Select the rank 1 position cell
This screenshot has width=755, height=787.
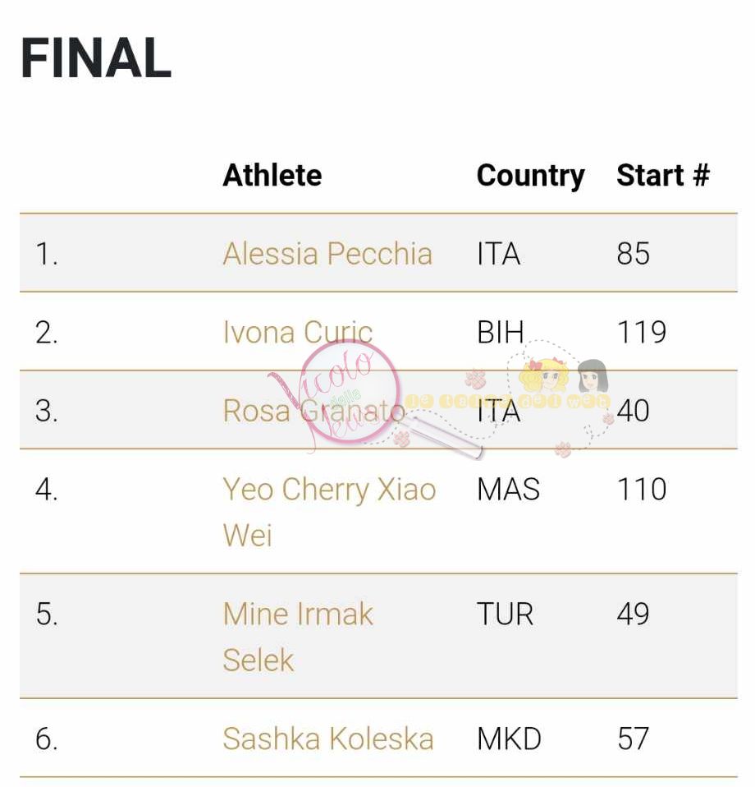[x=47, y=254]
